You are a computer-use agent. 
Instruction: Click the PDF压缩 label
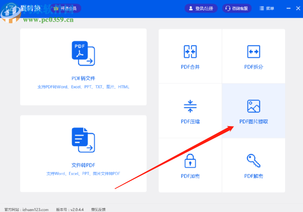click(x=190, y=122)
